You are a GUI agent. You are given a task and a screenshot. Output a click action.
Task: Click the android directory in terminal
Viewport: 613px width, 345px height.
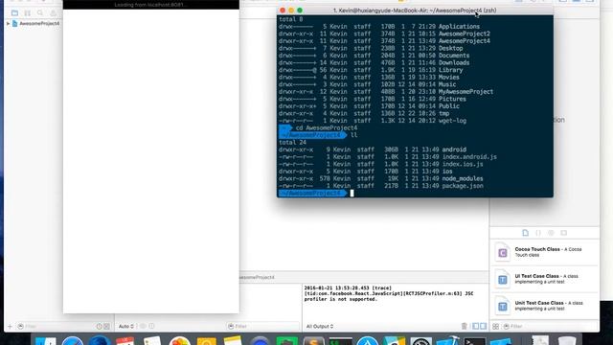(454, 149)
